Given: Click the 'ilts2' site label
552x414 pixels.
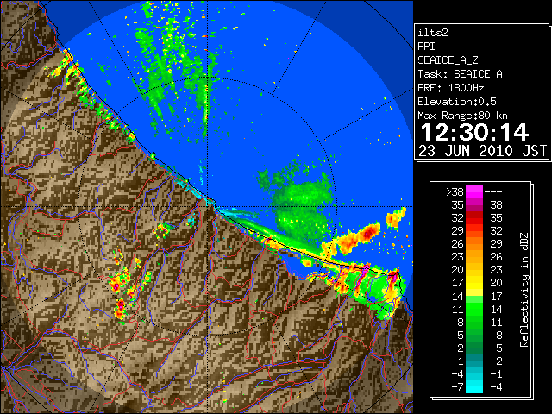Looking at the screenshot, I should click(433, 33).
